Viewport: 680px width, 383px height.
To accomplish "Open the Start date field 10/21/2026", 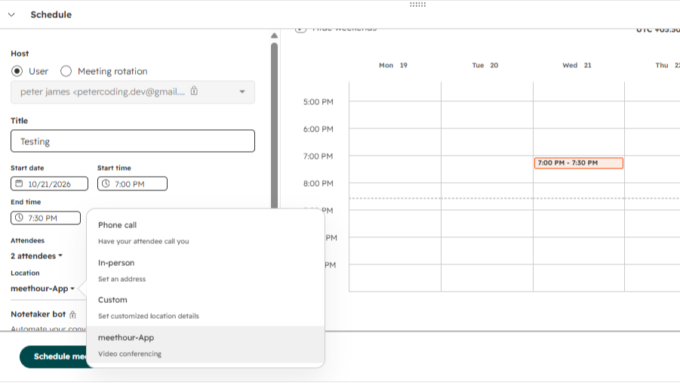I will [x=50, y=184].
